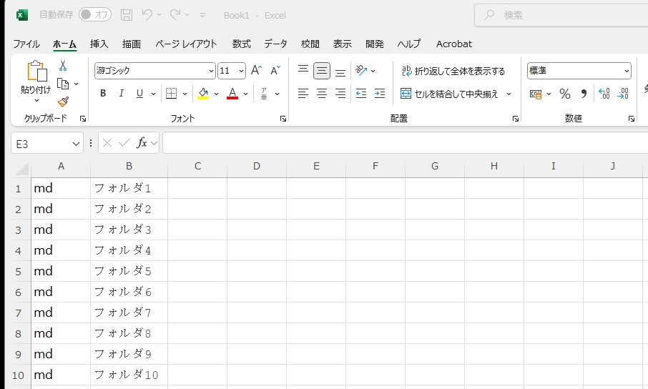Click 折り返して全体を表示する button
The image size is (648, 389).
tap(453, 71)
